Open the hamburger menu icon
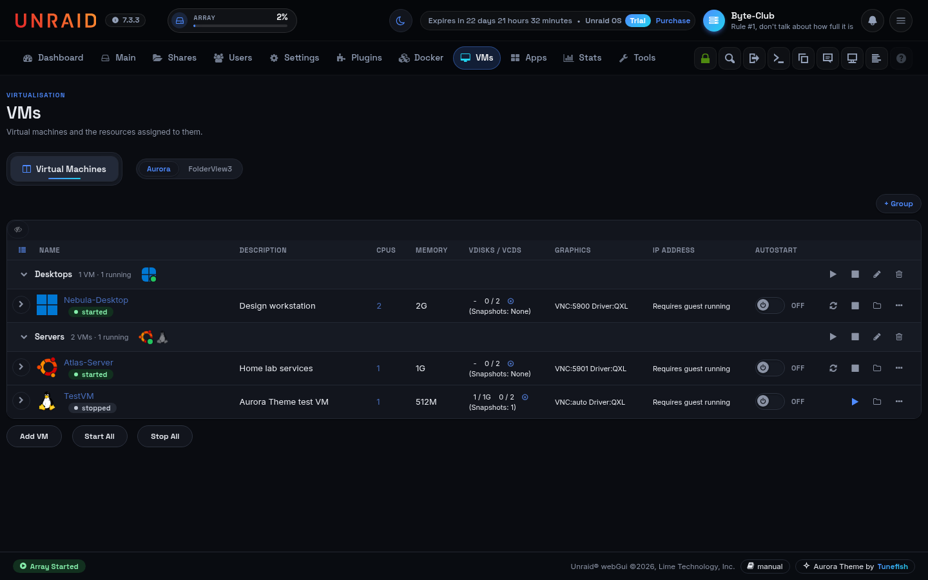 901,21
